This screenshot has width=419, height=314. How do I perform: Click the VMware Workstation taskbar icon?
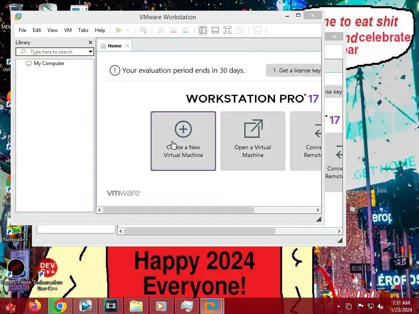click(x=212, y=306)
